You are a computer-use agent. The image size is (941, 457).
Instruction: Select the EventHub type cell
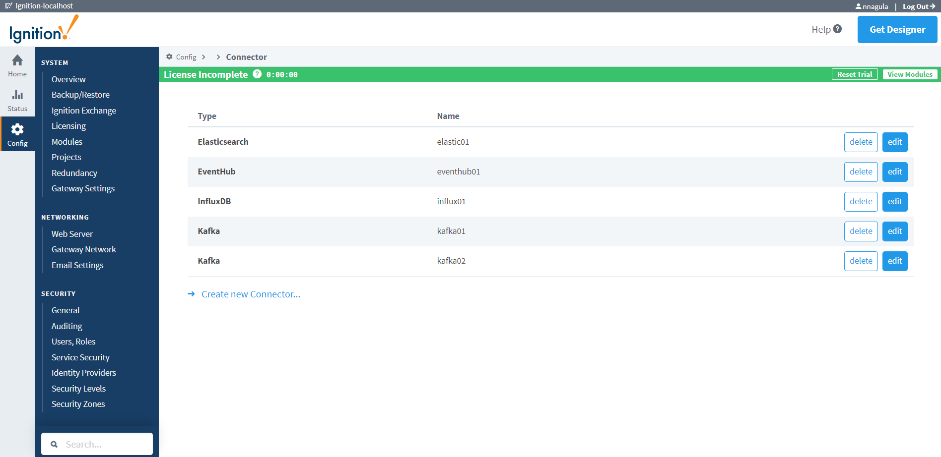click(x=216, y=171)
